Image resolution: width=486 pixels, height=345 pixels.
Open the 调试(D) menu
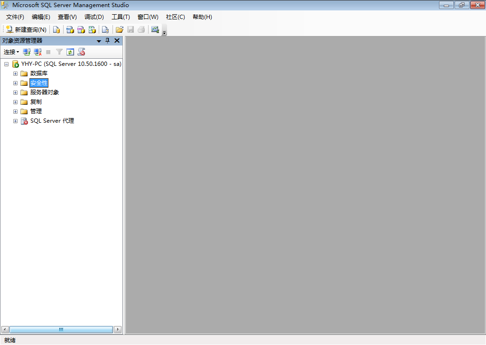(x=94, y=17)
